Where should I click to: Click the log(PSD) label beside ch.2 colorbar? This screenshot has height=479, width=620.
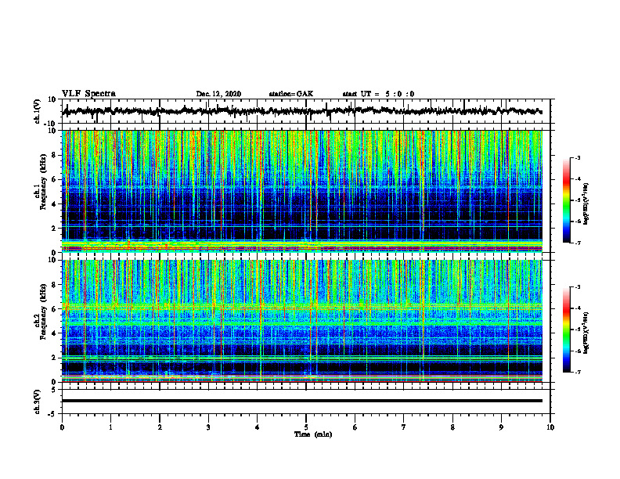[586, 332]
